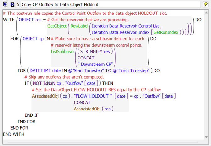
Task: Click the yellow lightning bolt icon
Action: [205, 4]
